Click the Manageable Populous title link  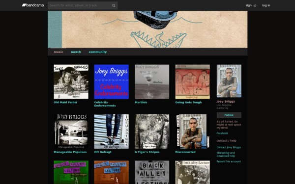click(70, 152)
